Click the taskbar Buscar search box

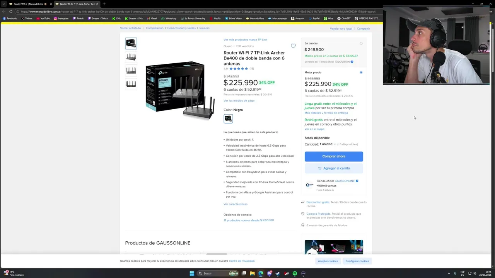point(218,273)
